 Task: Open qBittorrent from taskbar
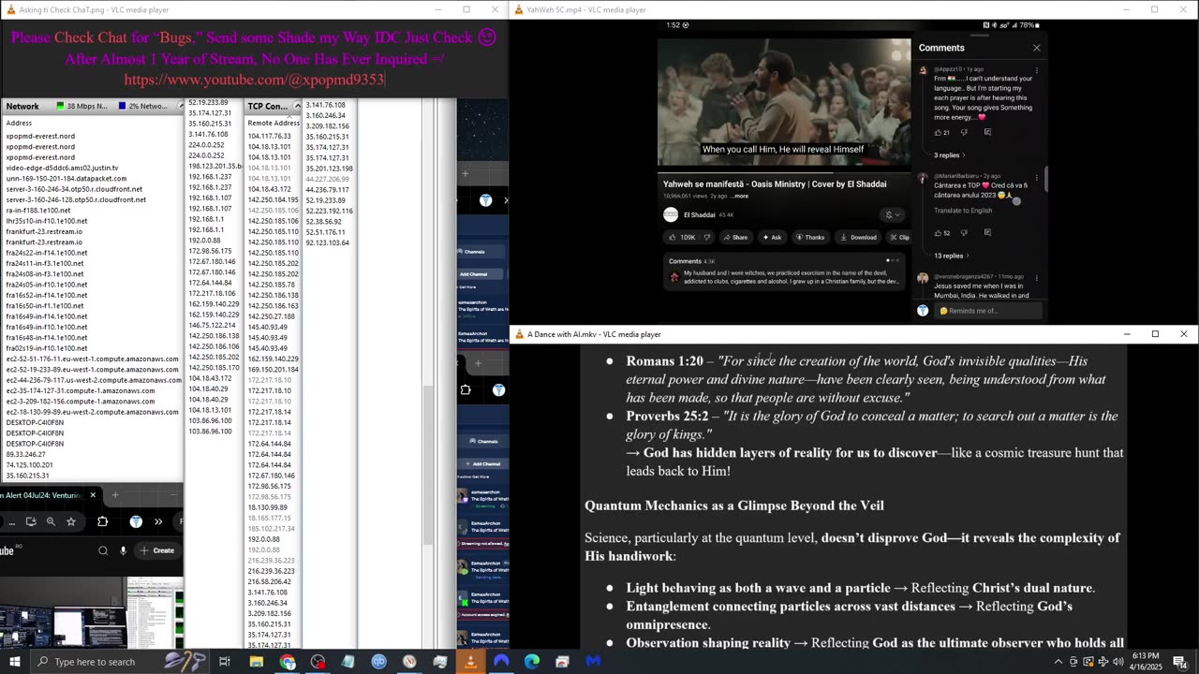pos(378,662)
